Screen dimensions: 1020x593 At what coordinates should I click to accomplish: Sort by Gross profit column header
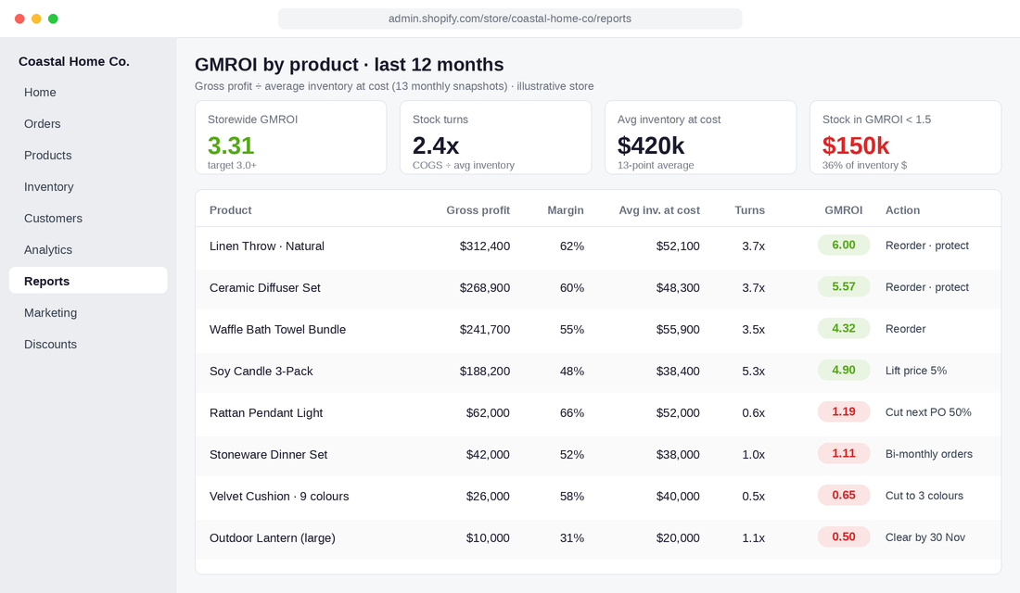click(x=478, y=210)
